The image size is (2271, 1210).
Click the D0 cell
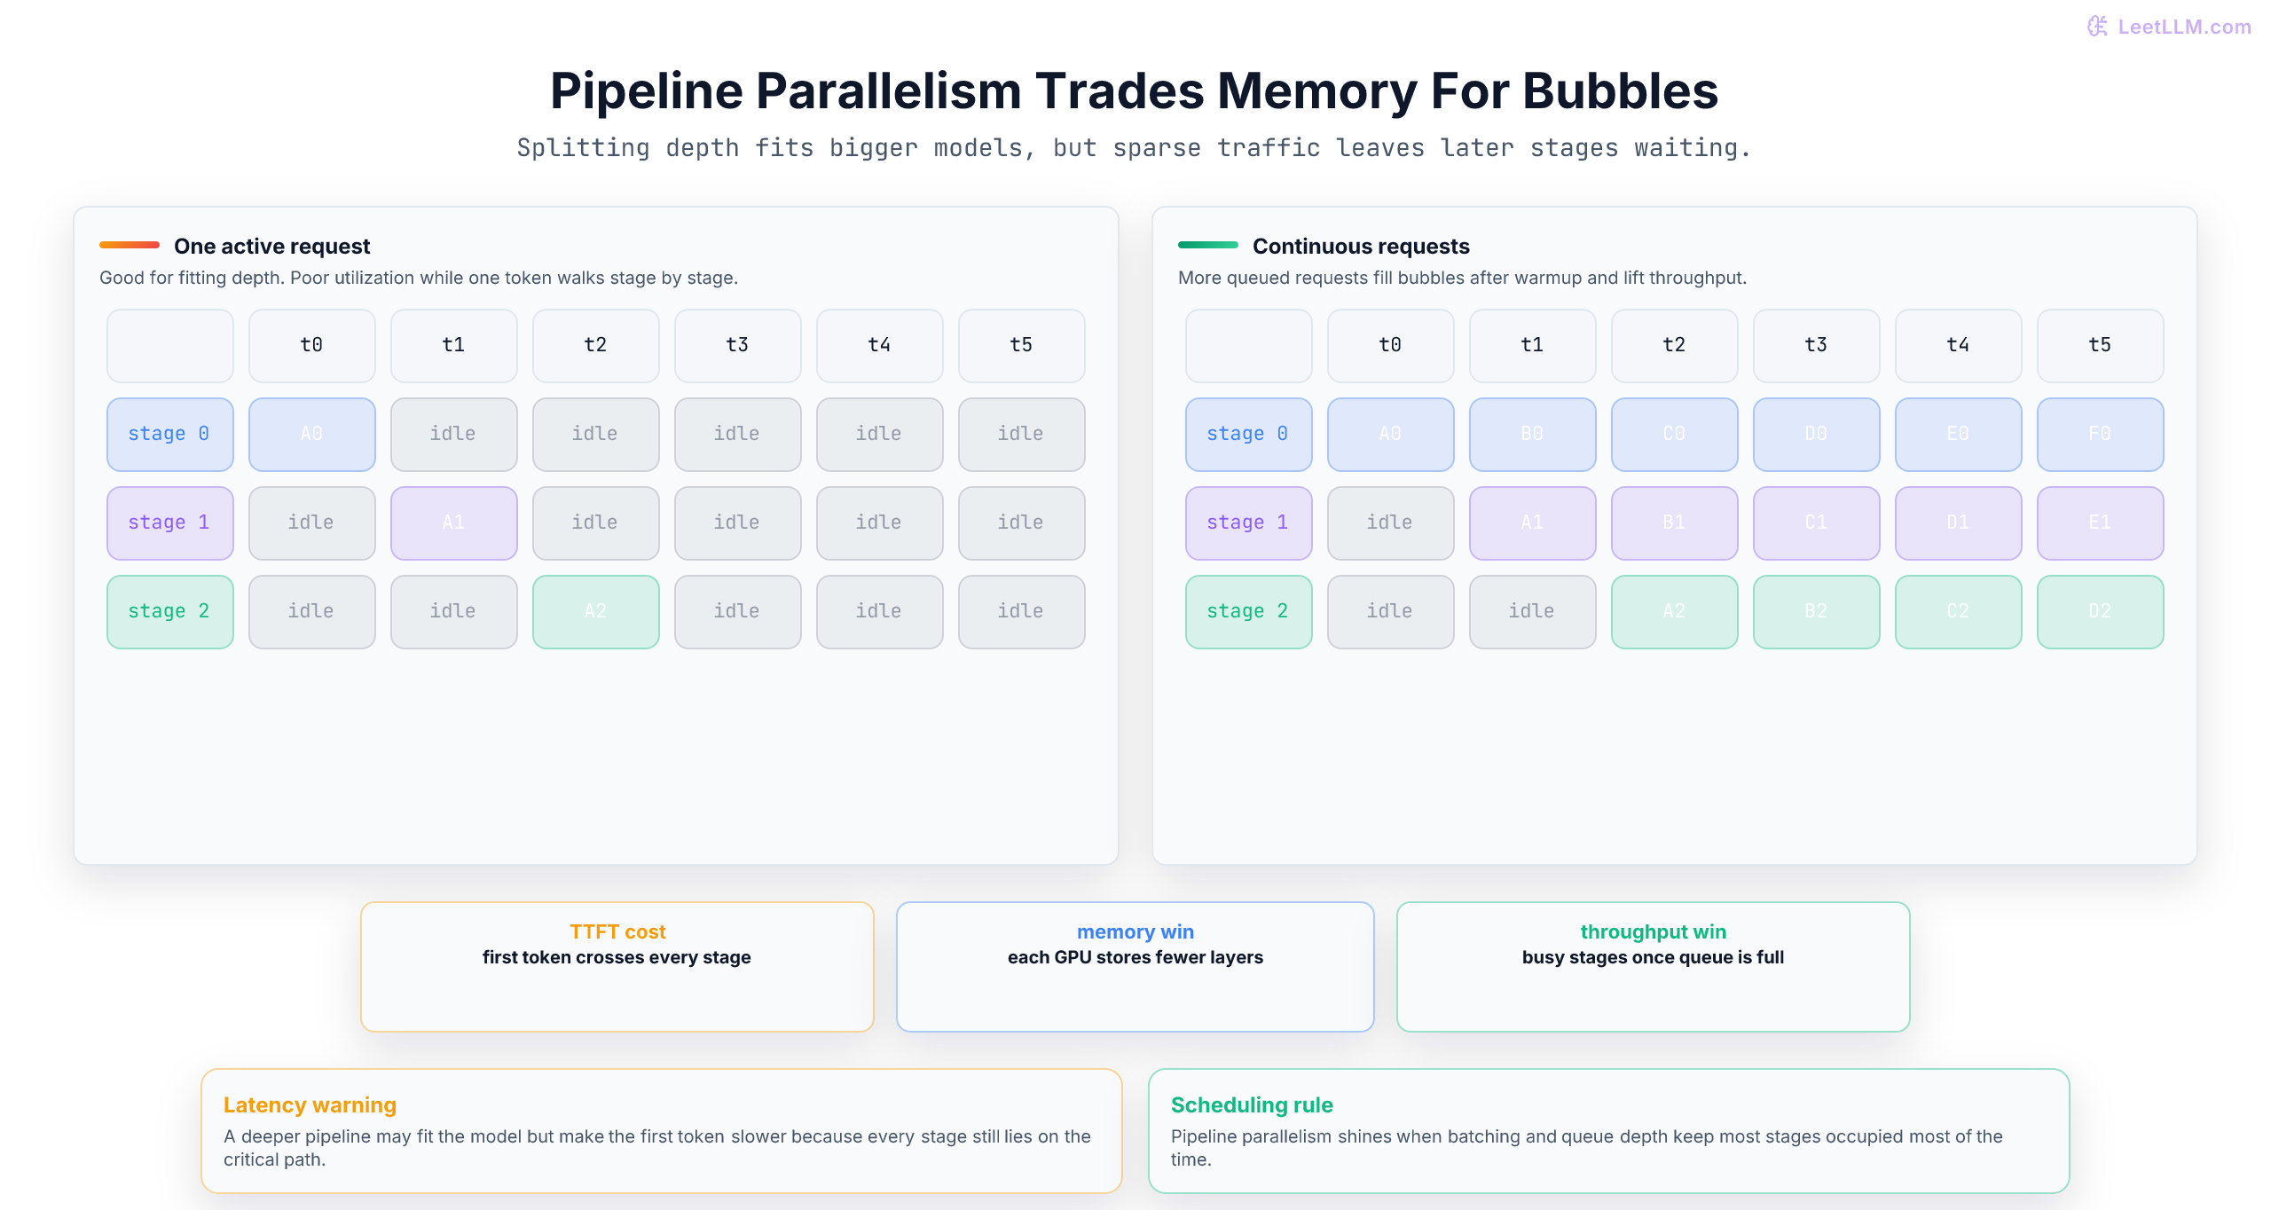coord(1817,434)
